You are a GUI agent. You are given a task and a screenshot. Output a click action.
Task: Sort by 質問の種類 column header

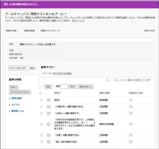click(105, 93)
